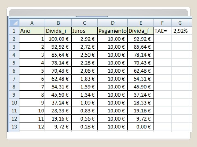
Task: Click the Divida_f header cell
Action: [x=141, y=30]
